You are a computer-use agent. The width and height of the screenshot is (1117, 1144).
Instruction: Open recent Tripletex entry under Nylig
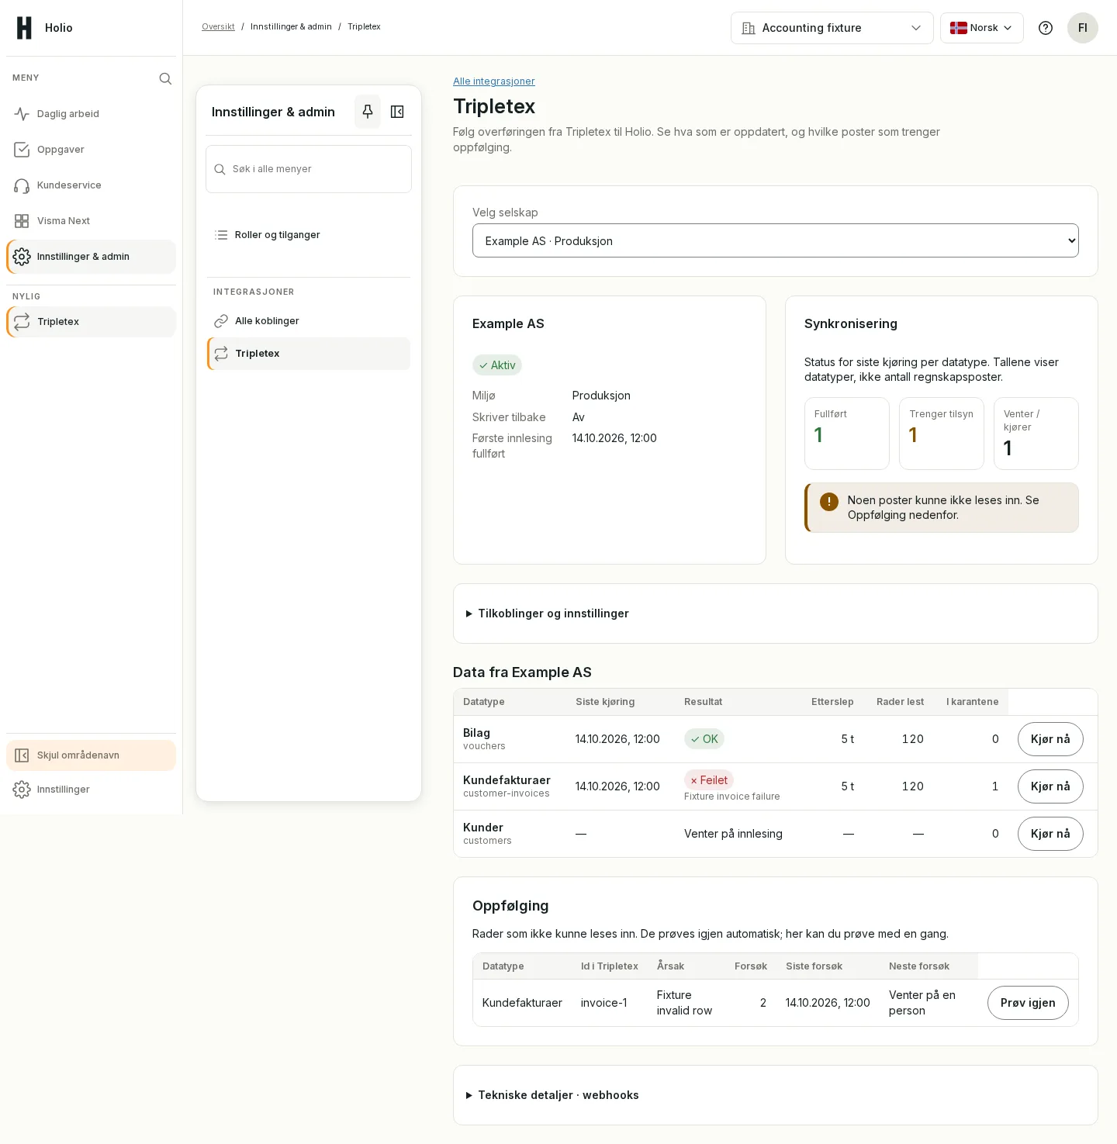pos(91,322)
